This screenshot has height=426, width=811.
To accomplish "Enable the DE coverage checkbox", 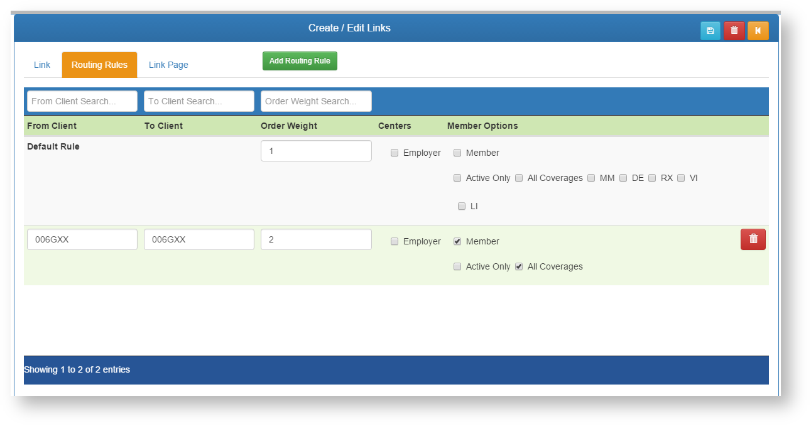I will click(x=623, y=178).
